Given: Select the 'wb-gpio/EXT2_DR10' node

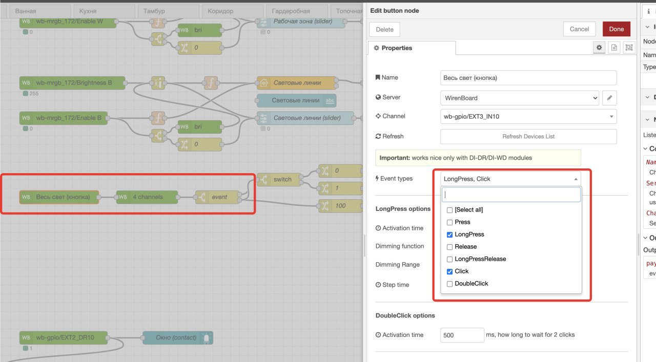Looking at the screenshot, I should (64, 337).
